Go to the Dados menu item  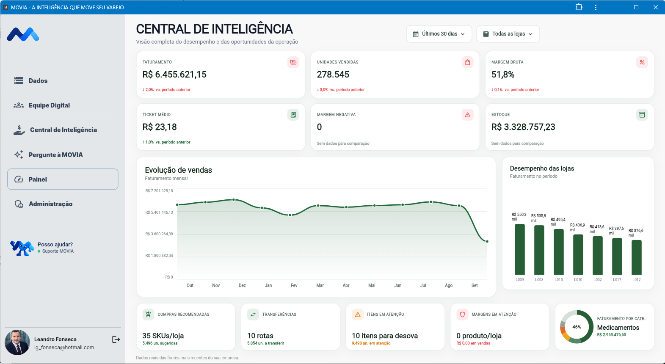point(63,80)
